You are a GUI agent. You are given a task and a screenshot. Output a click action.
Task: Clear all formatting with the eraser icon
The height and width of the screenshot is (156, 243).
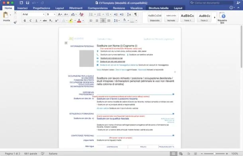(x=81, y=14)
